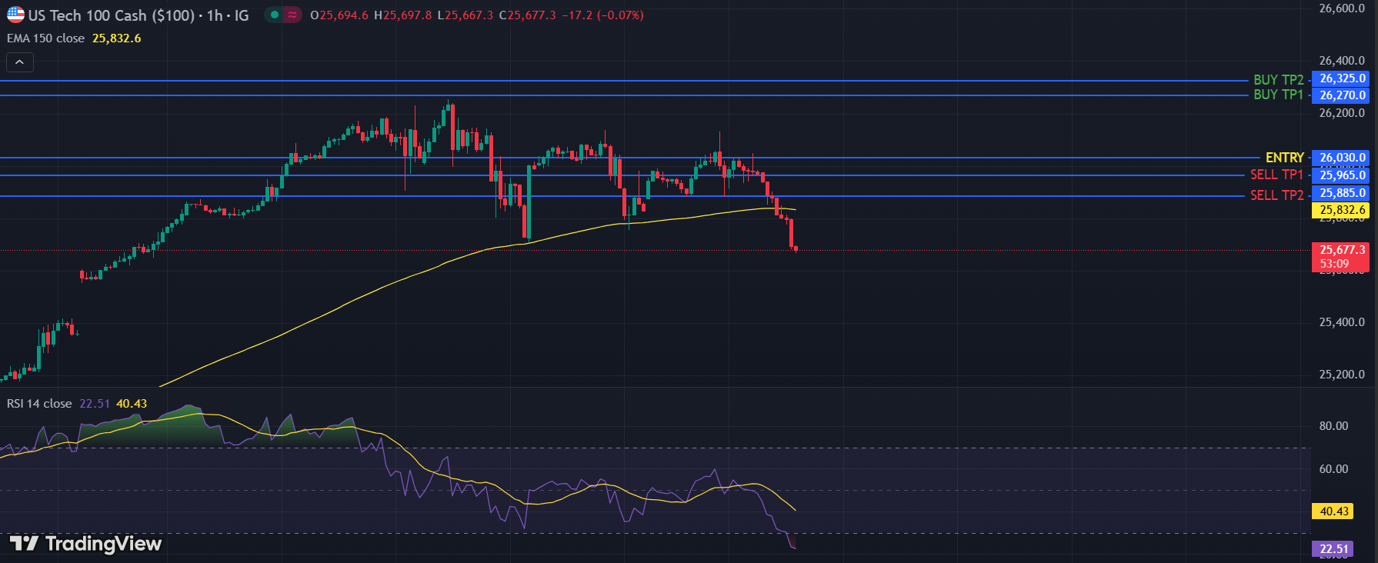This screenshot has height=563, width=1378.
Task: Click the BUY TP1 line label
Action: click(1278, 95)
